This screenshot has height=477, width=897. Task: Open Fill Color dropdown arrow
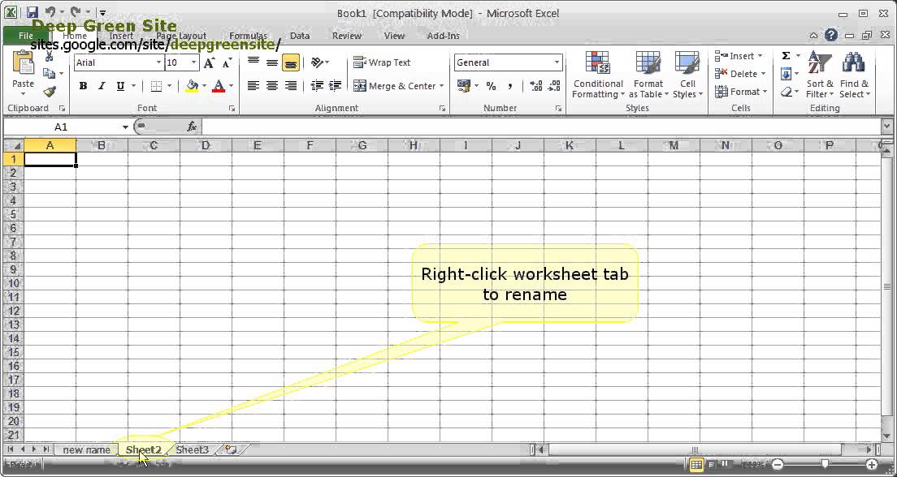click(x=204, y=86)
